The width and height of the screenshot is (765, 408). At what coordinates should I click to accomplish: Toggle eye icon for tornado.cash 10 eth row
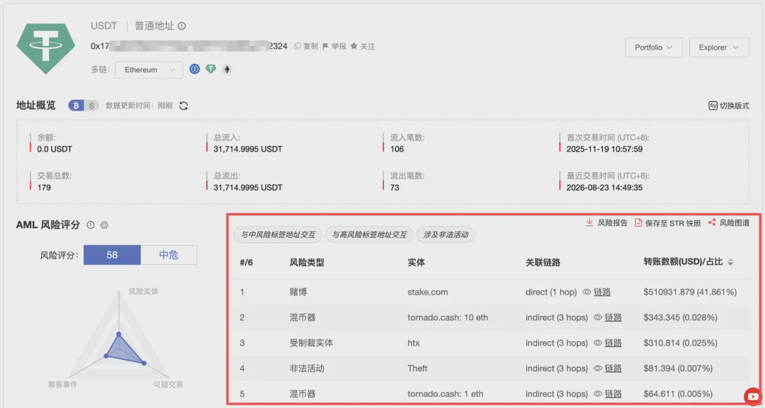[598, 317]
